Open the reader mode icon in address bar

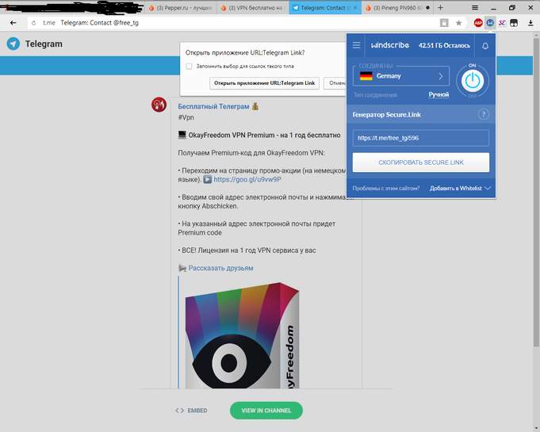click(x=444, y=23)
